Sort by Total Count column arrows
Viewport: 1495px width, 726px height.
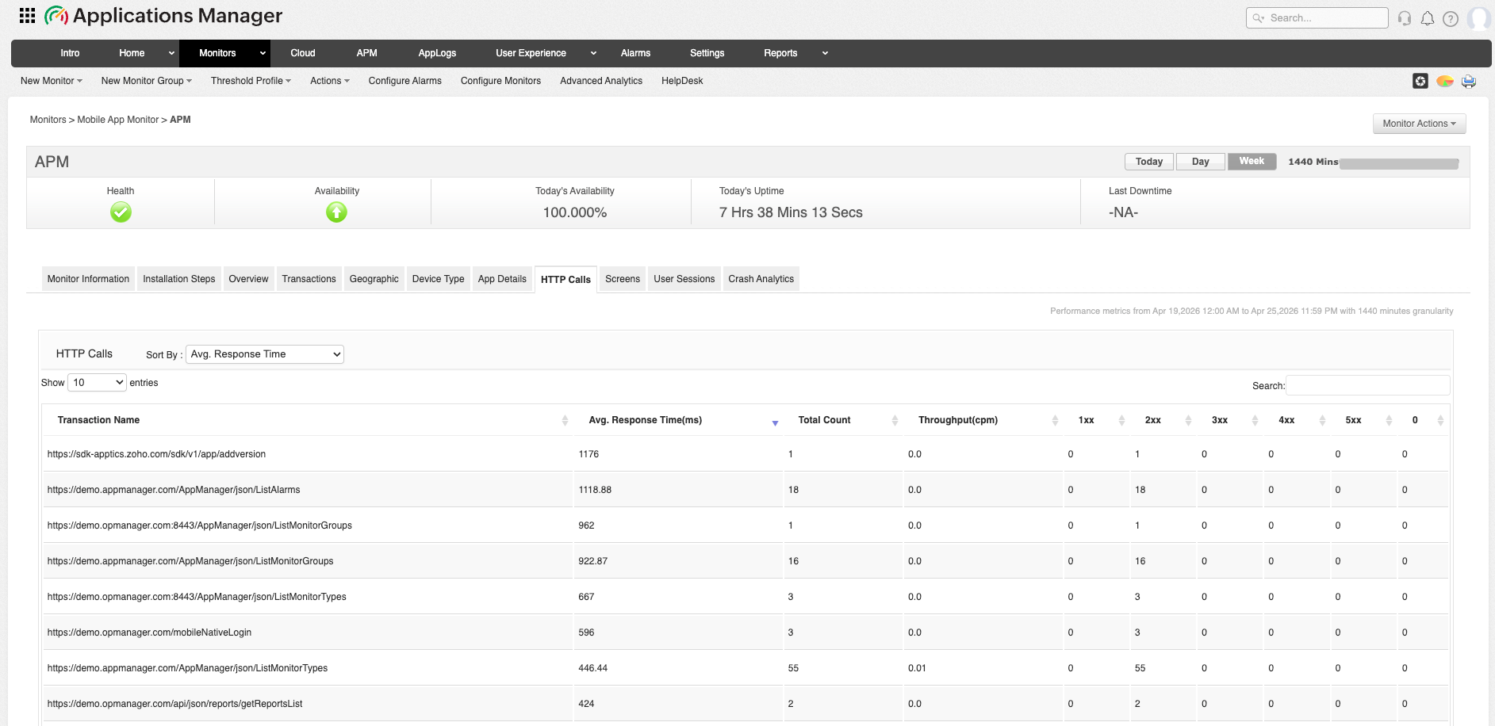tap(895, 420)
